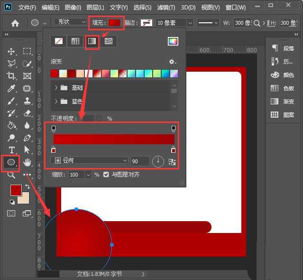Viewport: 303px width, 280px height.
Task: Open the 图层(L) menu
Action: point(96,8)
